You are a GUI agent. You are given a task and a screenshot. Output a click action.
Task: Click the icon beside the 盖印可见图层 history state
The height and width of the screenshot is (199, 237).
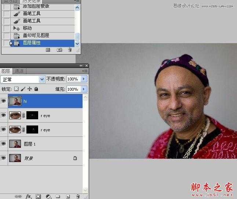click(17, 35)
